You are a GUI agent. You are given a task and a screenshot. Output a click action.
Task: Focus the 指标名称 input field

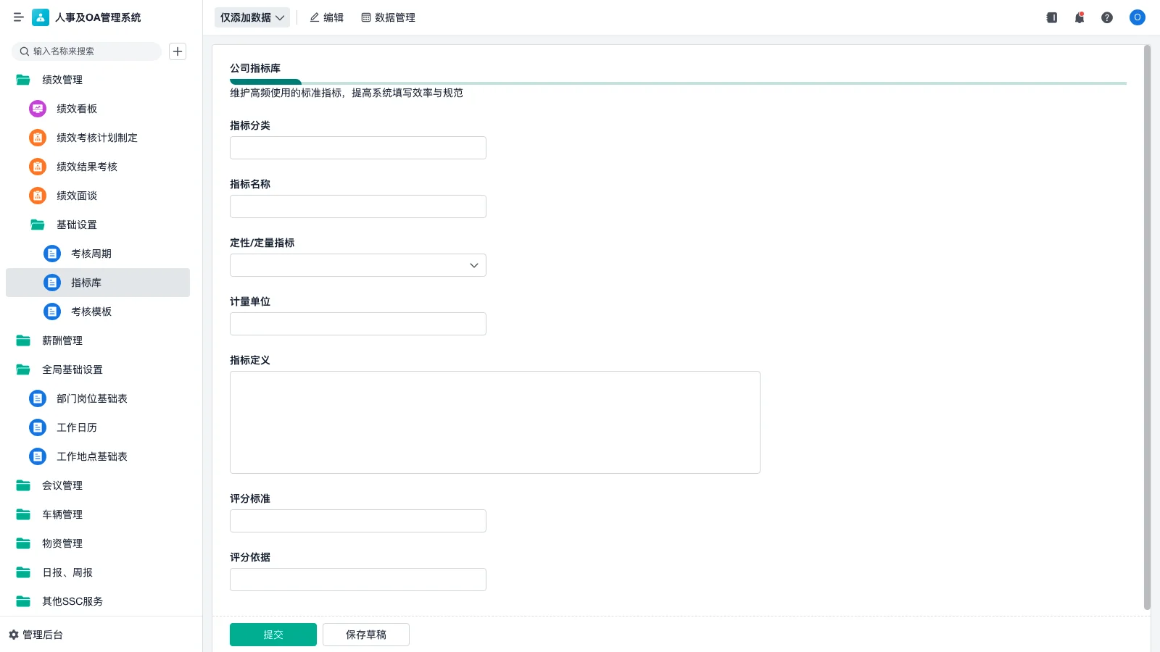click(357, 206)
